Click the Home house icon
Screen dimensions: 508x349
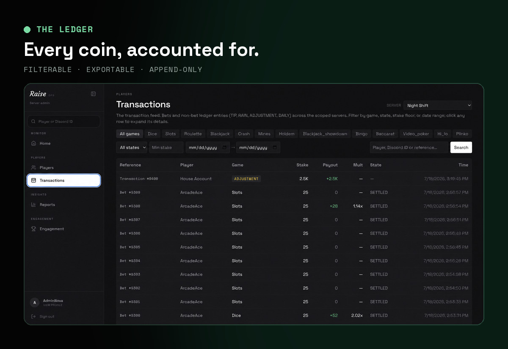(x=33, y=144)
